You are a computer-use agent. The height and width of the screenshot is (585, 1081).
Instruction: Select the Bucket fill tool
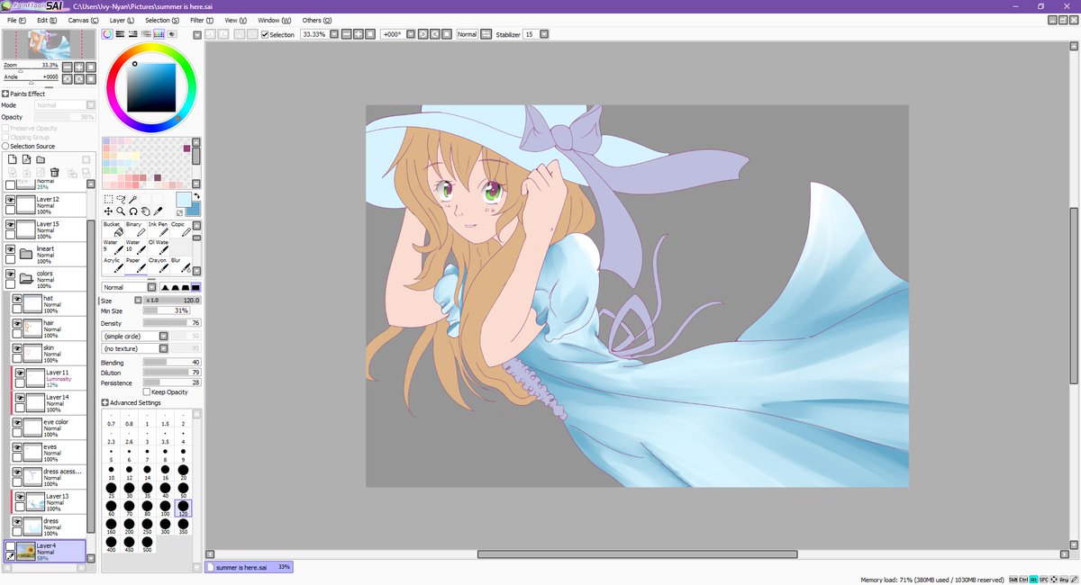(112, 230)
